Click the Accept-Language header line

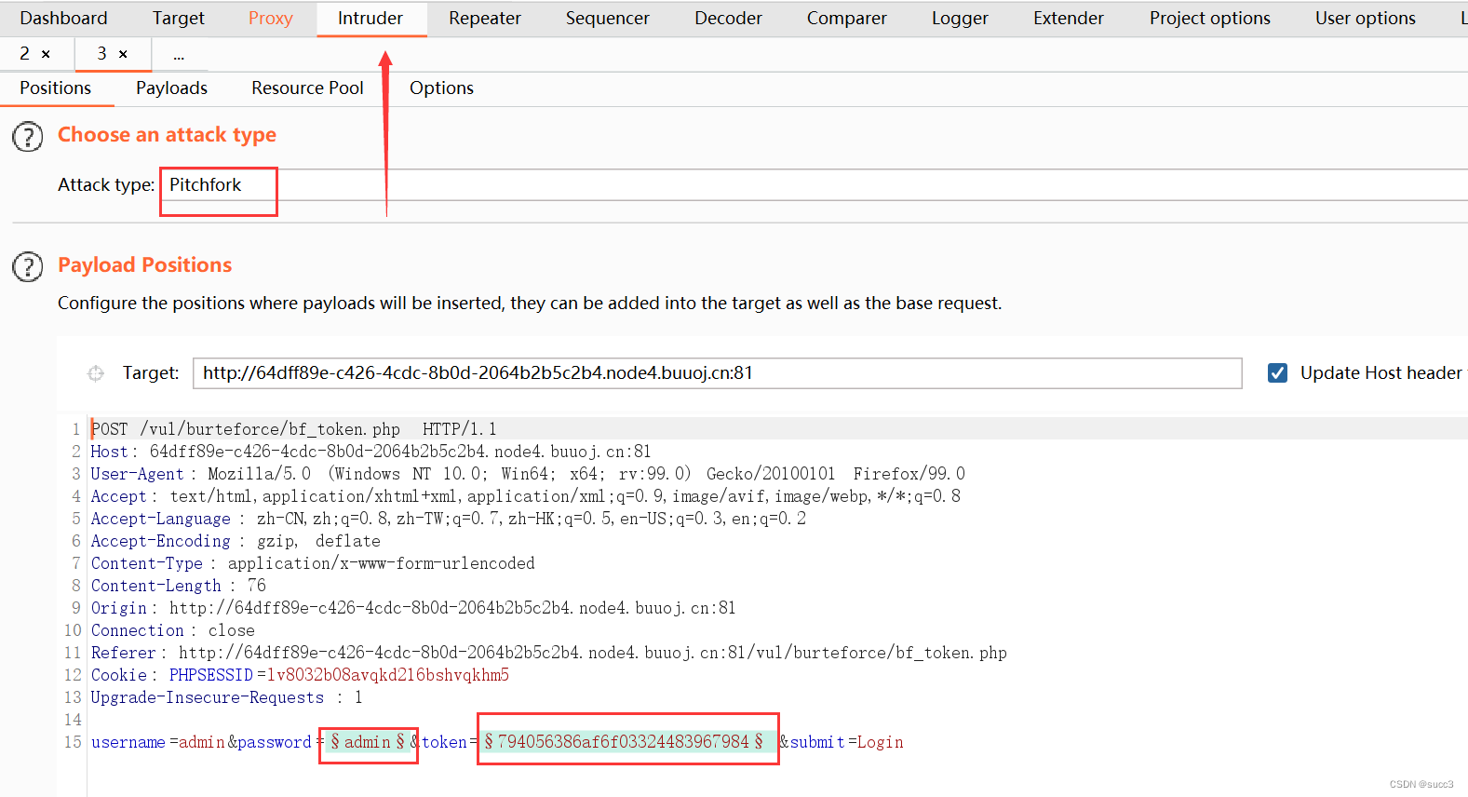449,519
